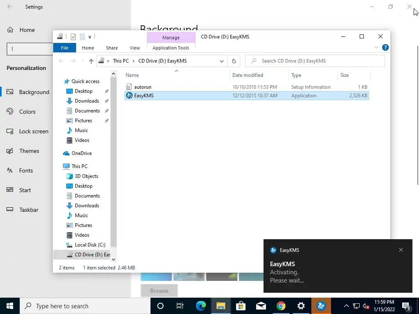Click the Settings back arrow
Image resolution: width=419 pixels, height=314 pixels.
pos(10,7)
